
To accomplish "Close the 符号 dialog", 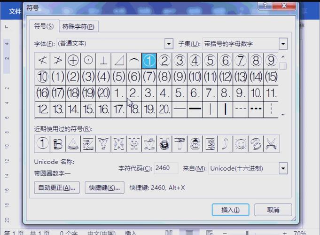I will (284, 6).
